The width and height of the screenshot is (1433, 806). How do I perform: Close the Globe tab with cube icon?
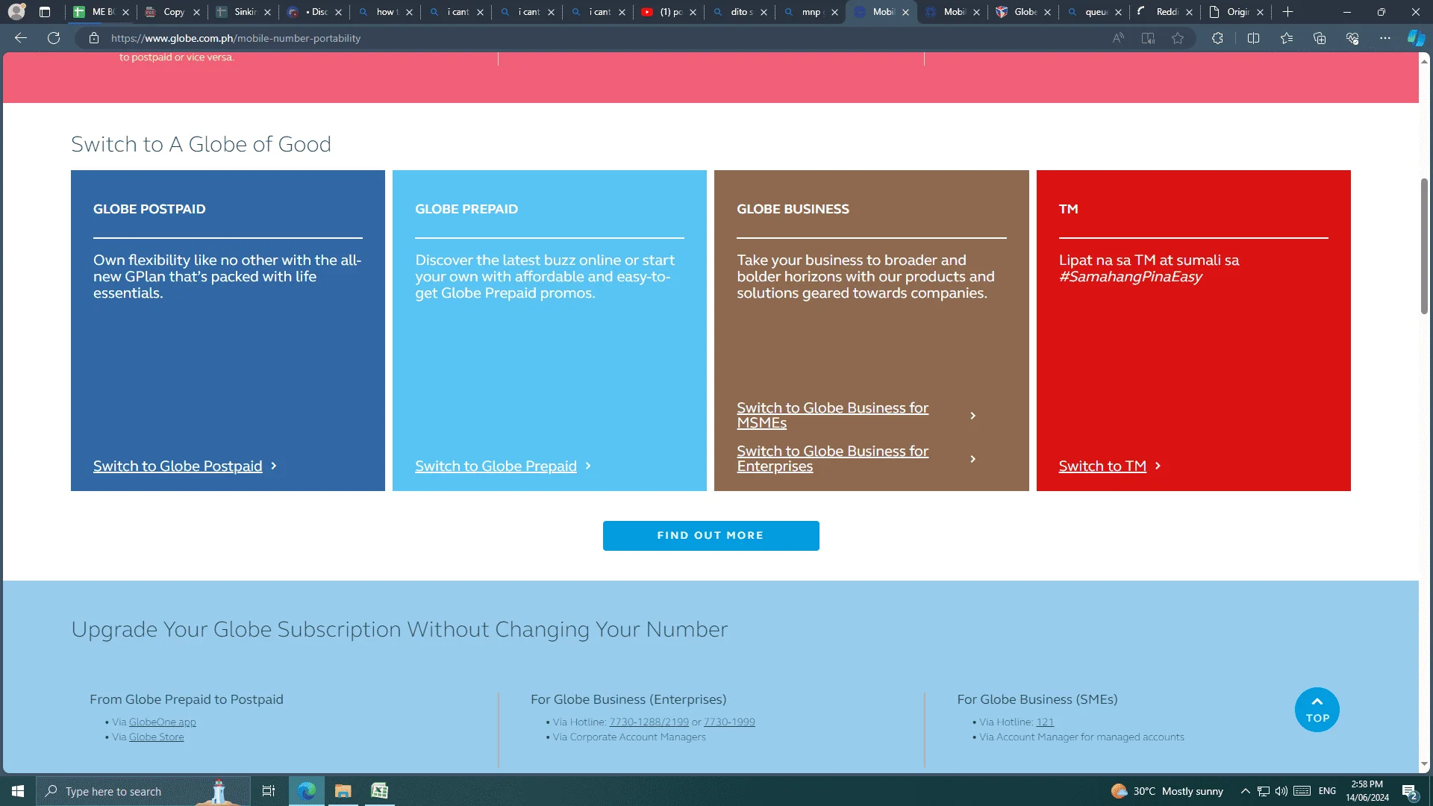pos(1048,12)
